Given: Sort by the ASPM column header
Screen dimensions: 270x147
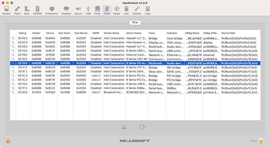Looking at the screenshot, I should point(96,33).
